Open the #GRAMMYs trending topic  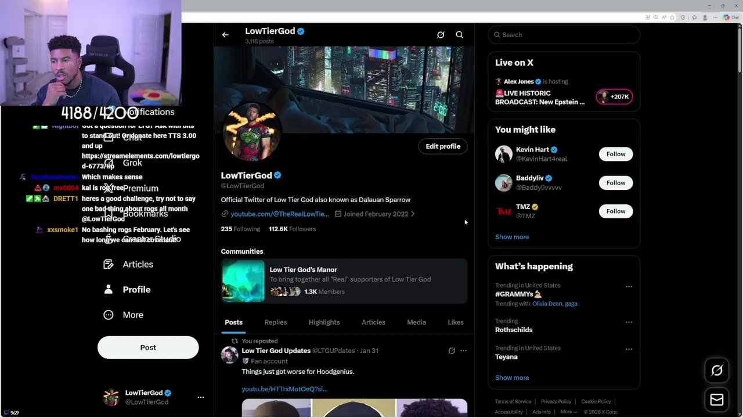click(x=518, y=294)
